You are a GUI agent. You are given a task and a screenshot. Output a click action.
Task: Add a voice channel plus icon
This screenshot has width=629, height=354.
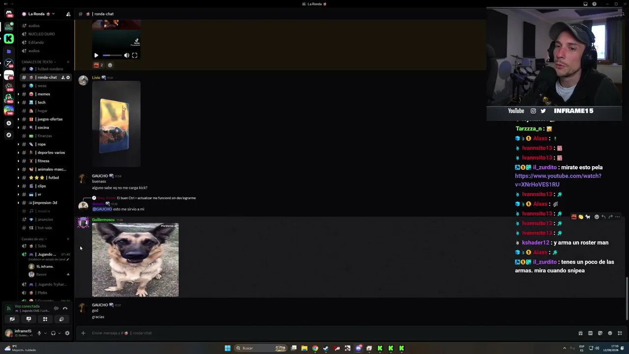[x=68, y=239]
